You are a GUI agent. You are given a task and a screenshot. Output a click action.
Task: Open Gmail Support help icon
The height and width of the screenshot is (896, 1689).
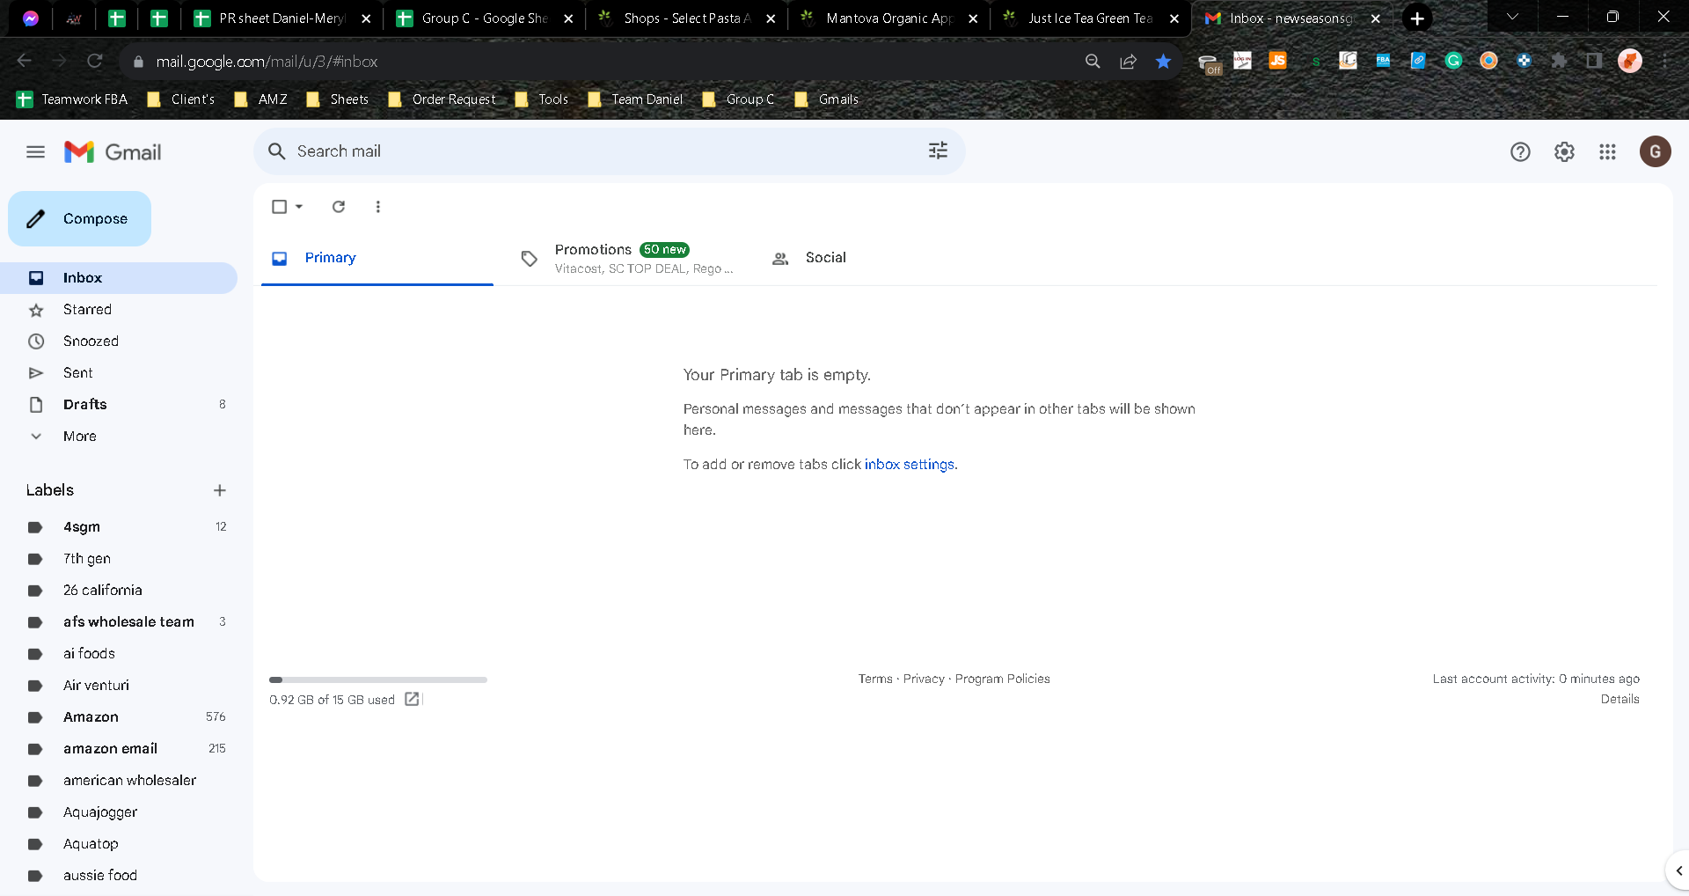(x=1520, y=152)
